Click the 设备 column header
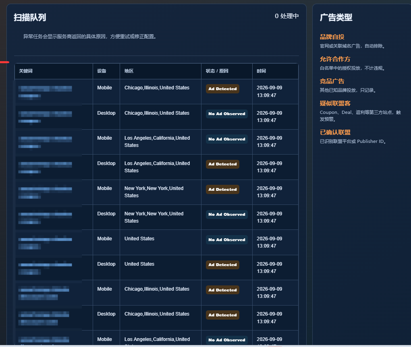 pyautogui.click(x=106, y=71)
